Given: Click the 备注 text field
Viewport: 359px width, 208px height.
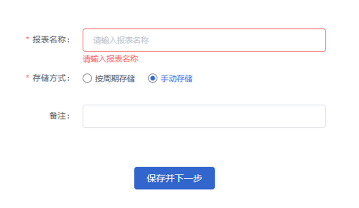Looking at the screenshot, I should 204,116.
